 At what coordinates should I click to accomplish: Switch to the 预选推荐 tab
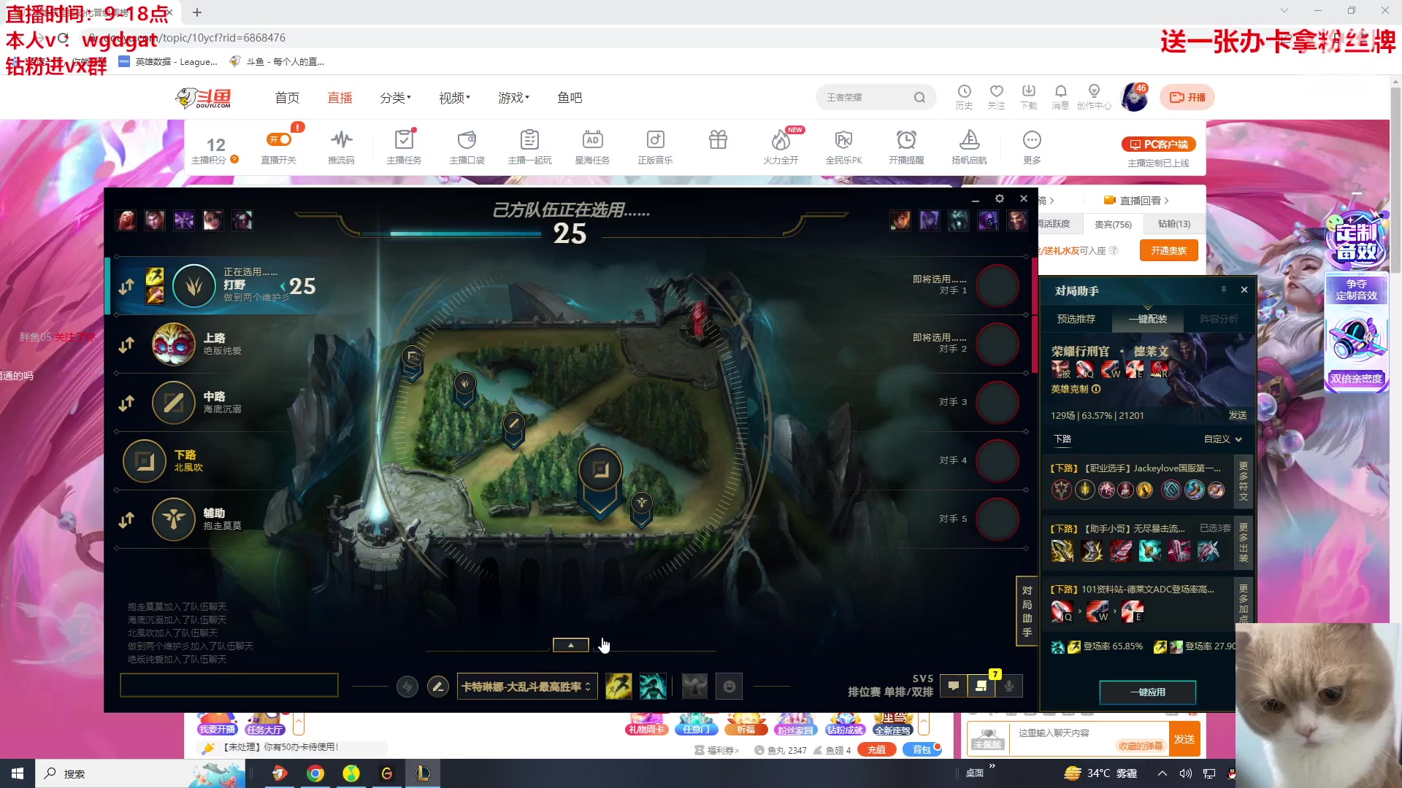click(1076, 319)
